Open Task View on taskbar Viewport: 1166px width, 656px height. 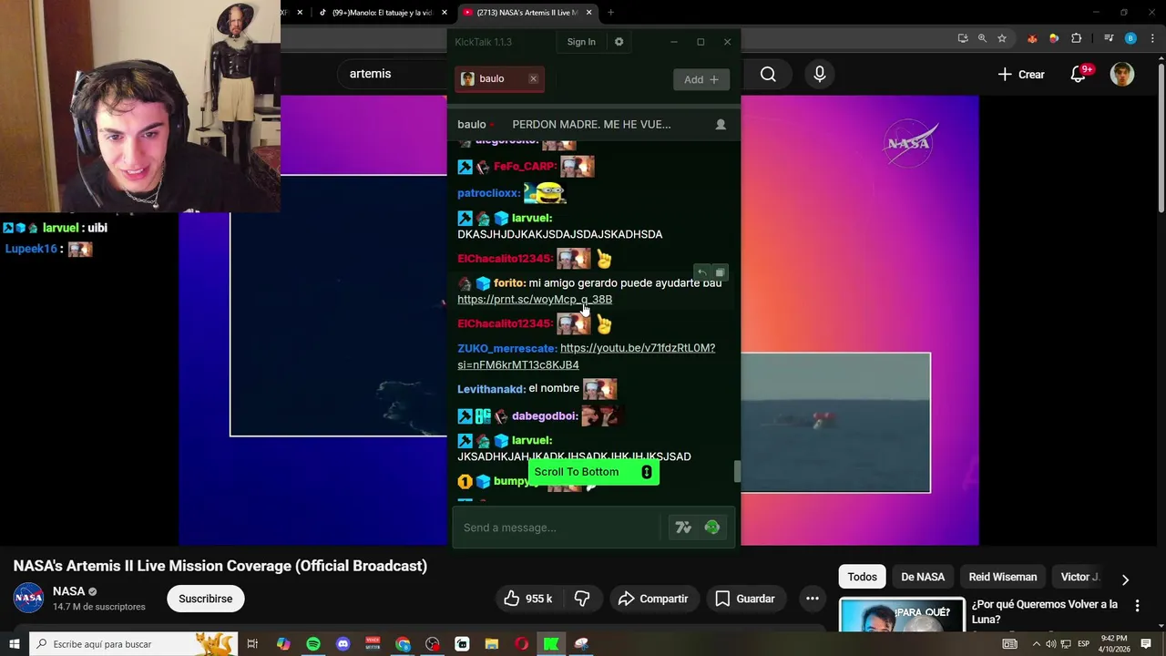(252, 644)
